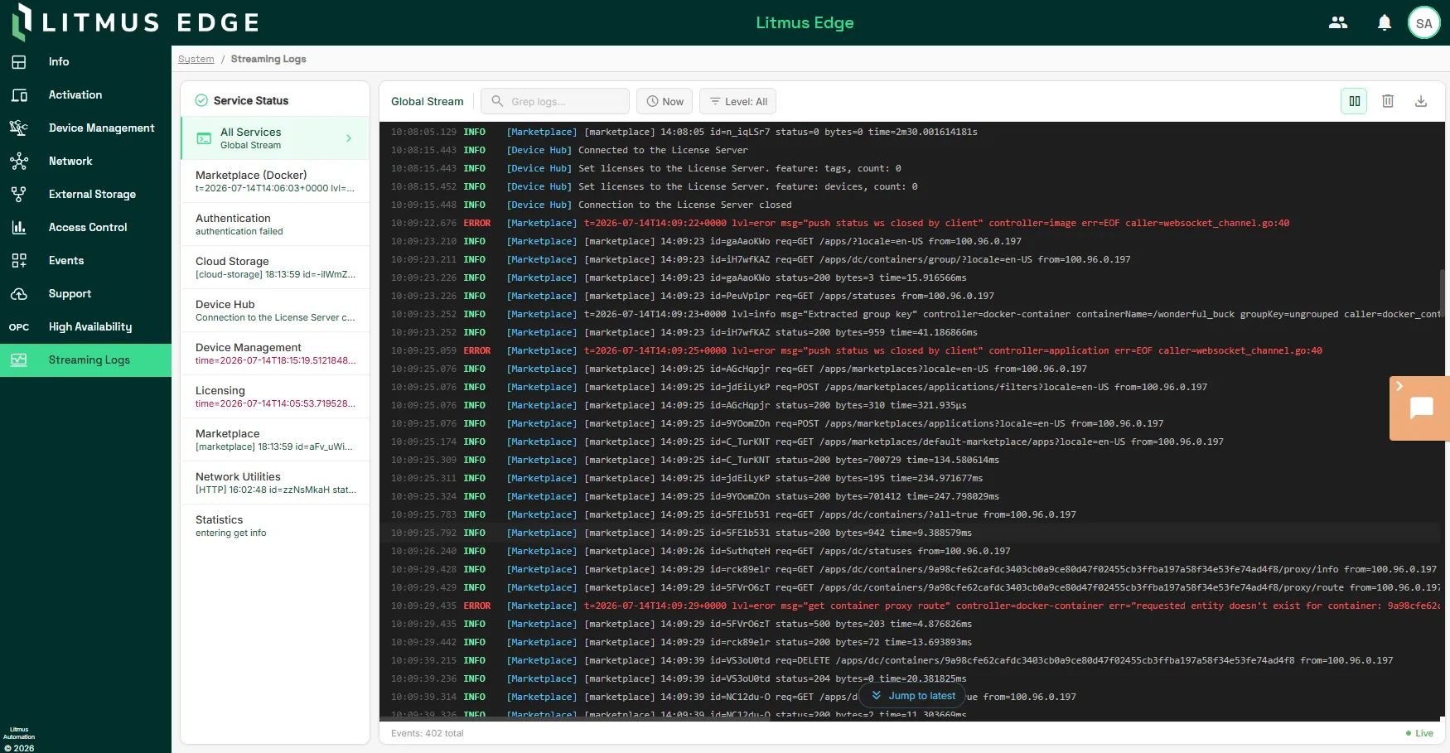Open notifications bell
The height and width of the screenshot is (753, 1450).
pos(1385,23)
